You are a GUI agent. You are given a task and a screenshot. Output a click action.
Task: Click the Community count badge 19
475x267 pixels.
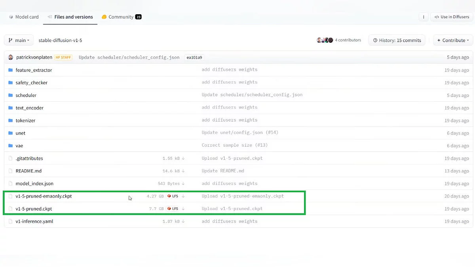[x=138, y=17]
